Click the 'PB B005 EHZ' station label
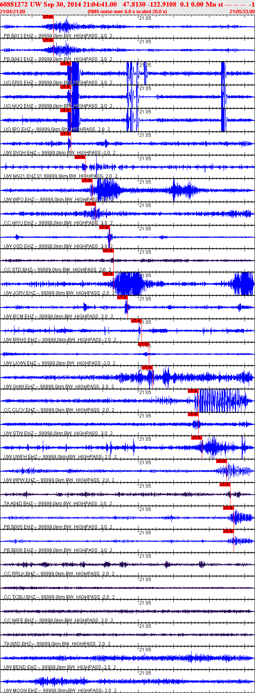The width and height of the screenshot is (255, 693). 18,527
